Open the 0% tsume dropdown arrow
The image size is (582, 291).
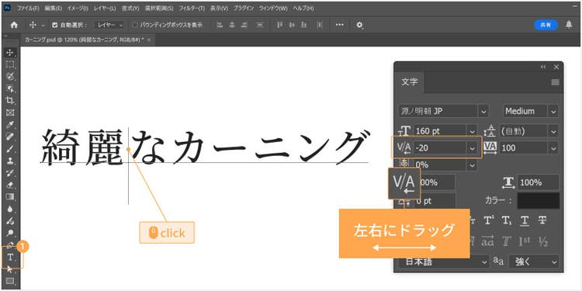[472, 165]
